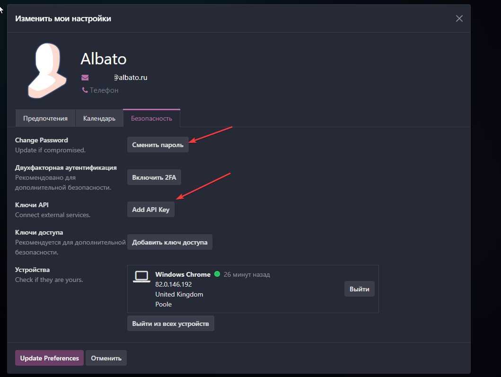Click the green online status dot
This screenshot has height=377, width=501.
click(217, 274)
